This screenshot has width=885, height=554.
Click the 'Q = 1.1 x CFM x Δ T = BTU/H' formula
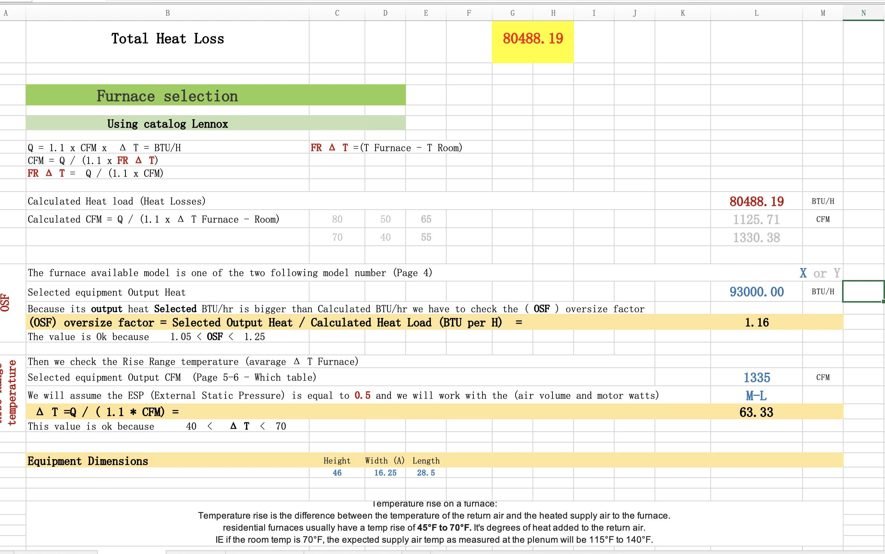pyautogui.click(x=104, y=148)
